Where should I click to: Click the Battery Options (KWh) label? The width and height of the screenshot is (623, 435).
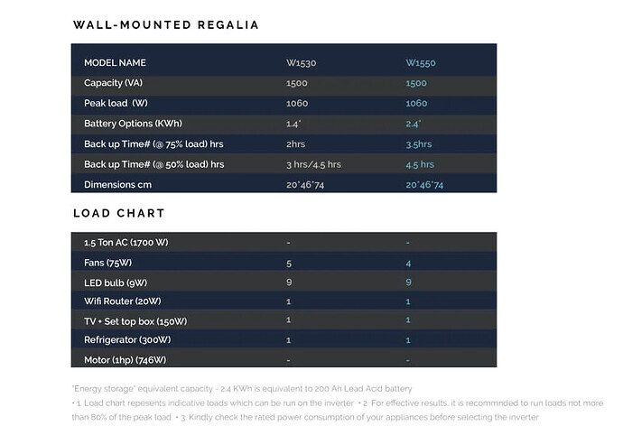133,124
